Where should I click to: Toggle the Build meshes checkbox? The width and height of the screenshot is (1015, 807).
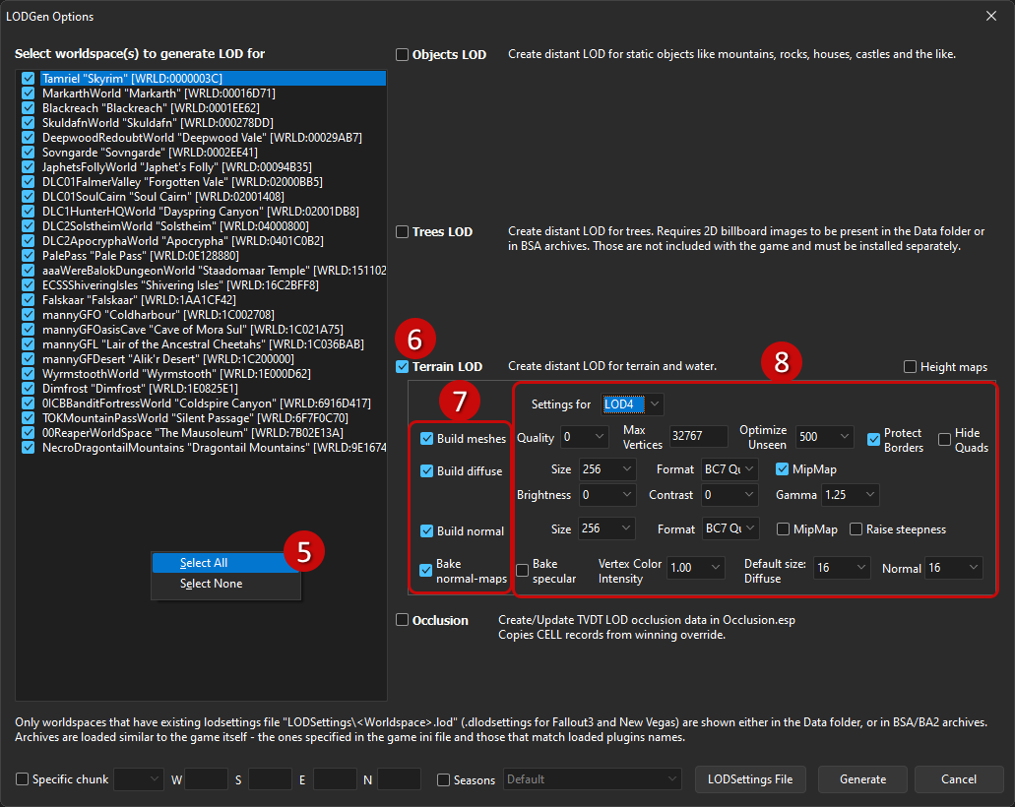pyautogui.click(x=426, y=439)
